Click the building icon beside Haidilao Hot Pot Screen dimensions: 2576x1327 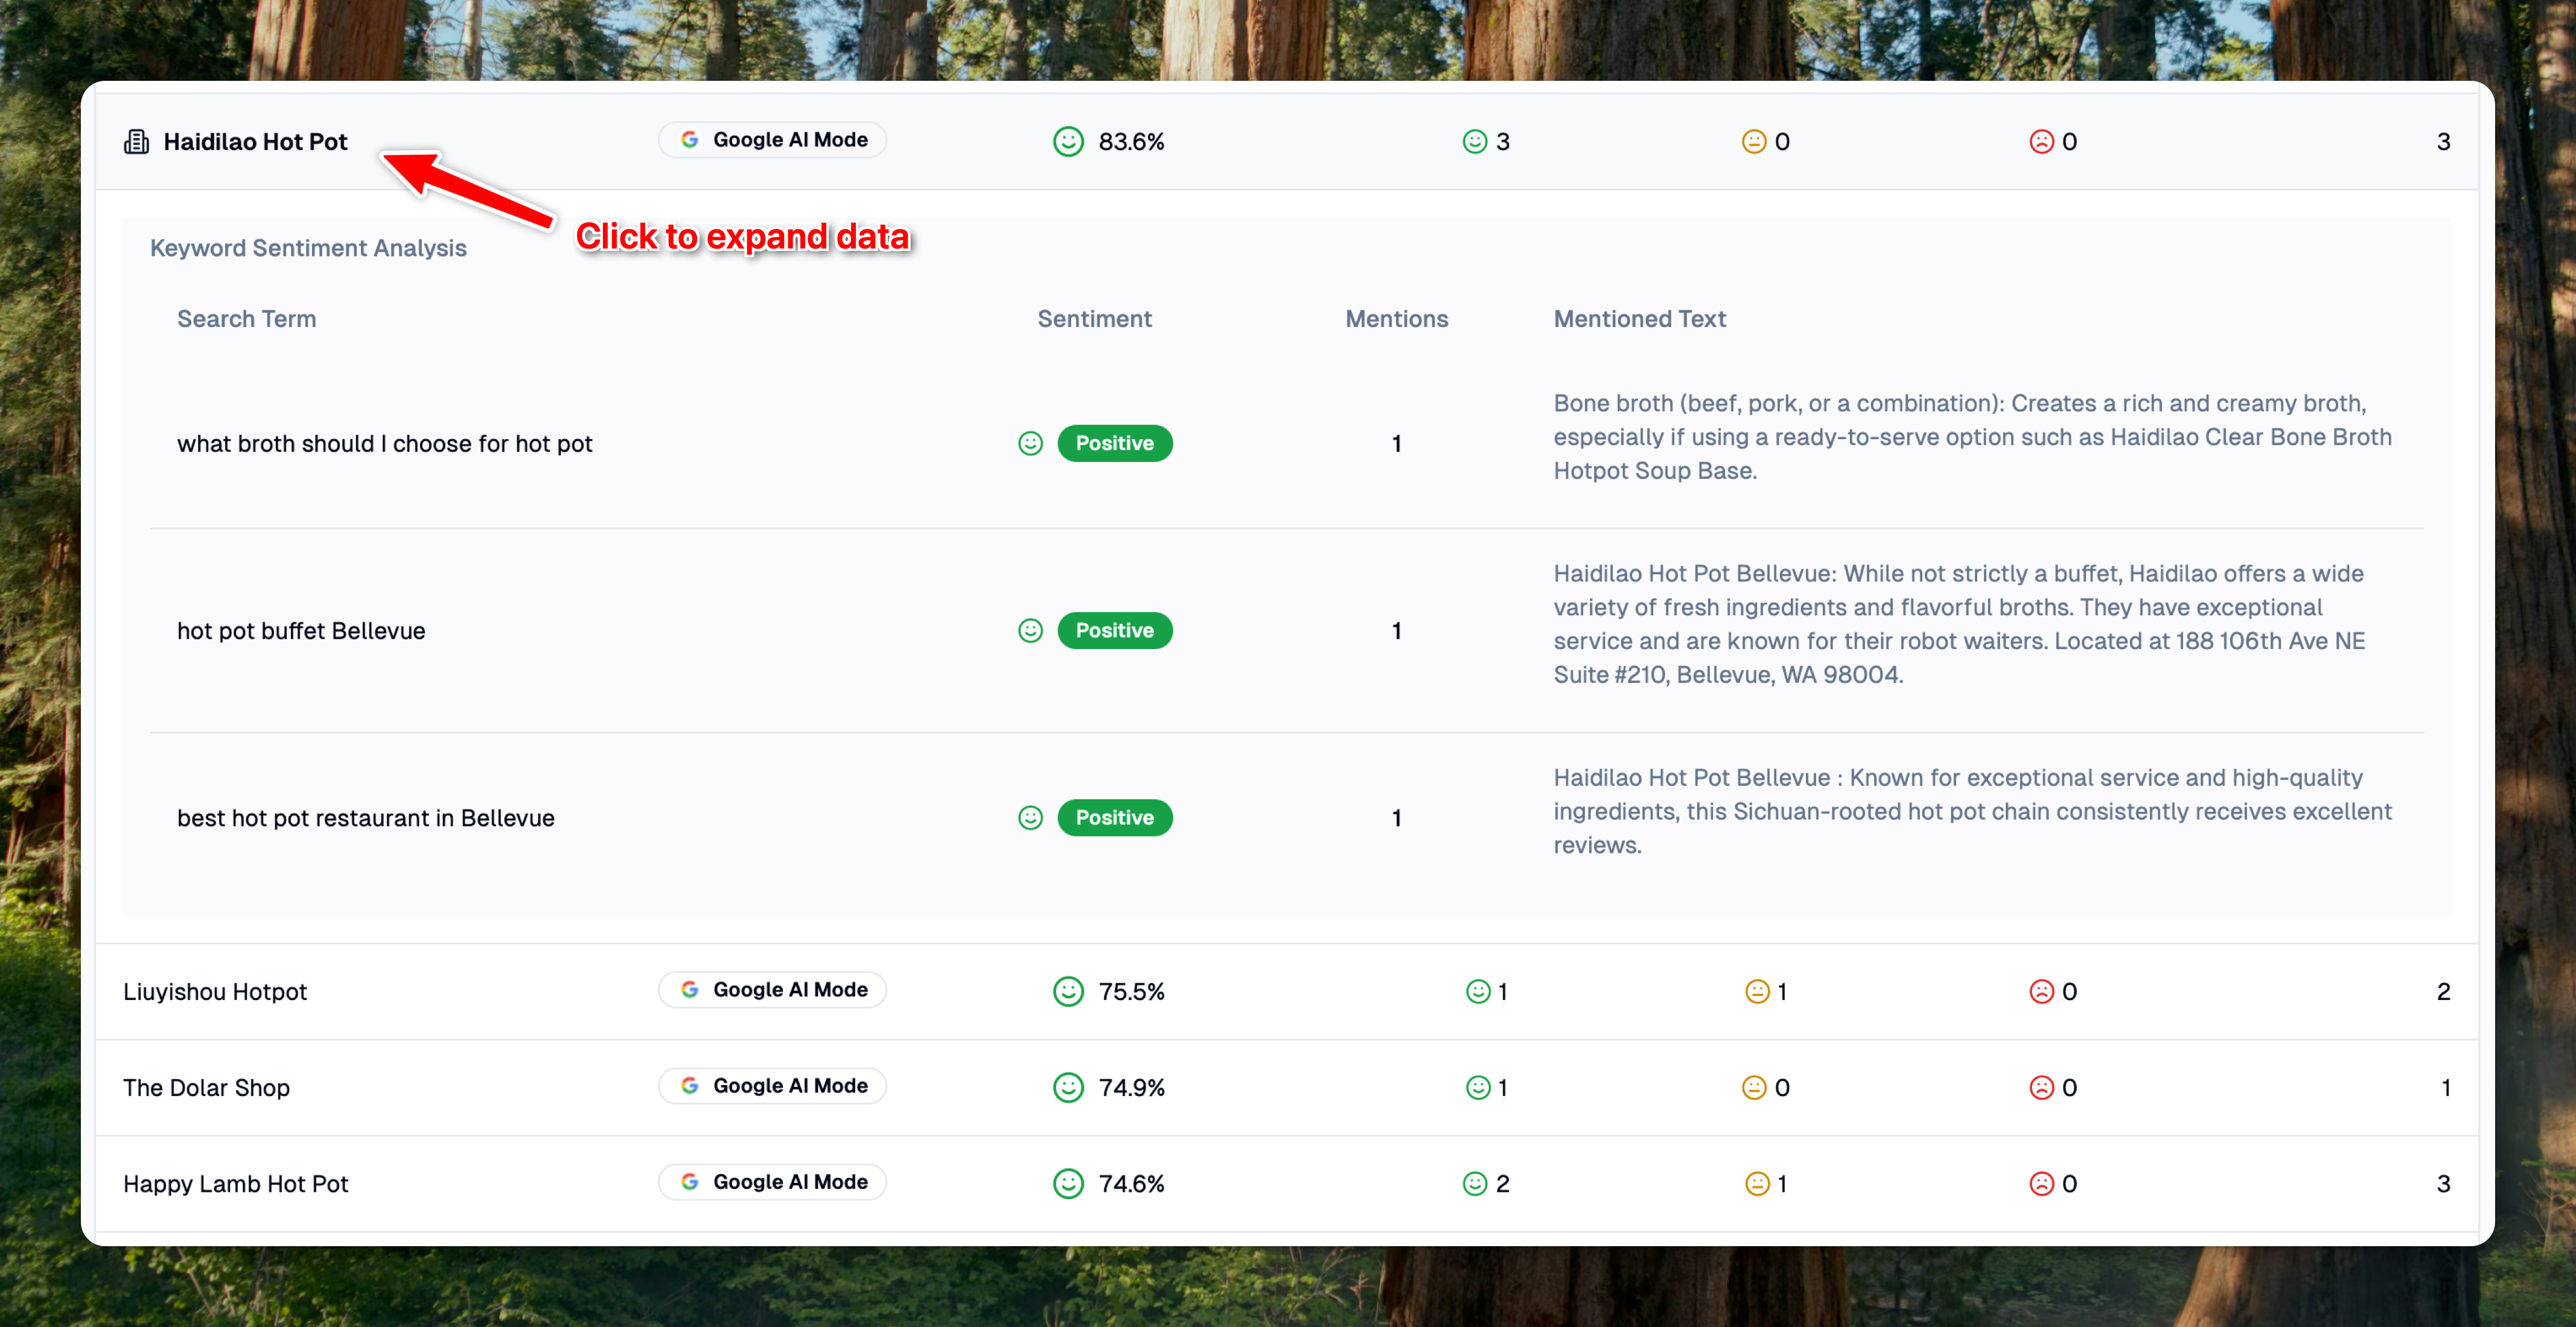[x=136, y=142]
